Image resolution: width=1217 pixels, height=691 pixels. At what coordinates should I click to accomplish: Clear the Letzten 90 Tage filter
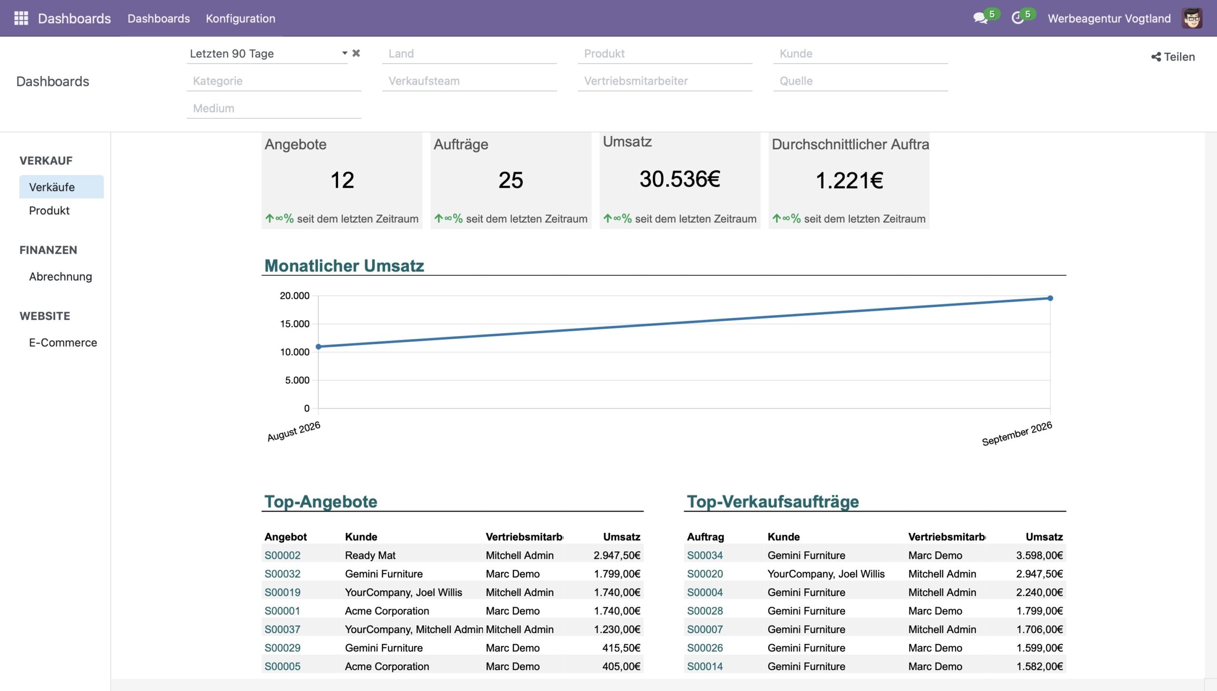[356, 53]
